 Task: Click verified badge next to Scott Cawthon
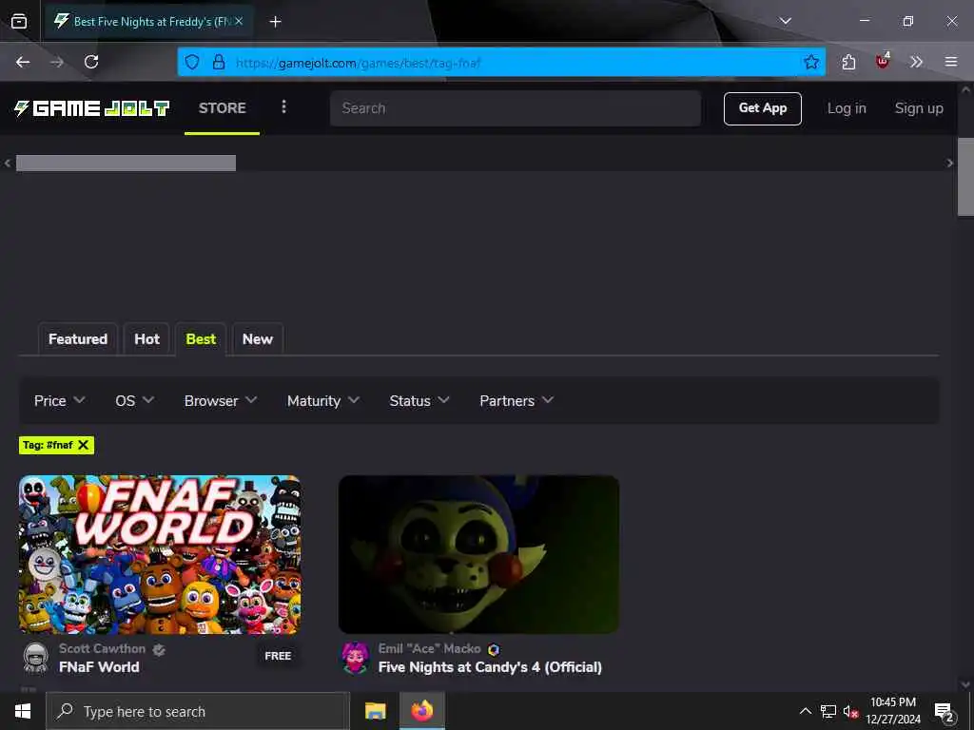tap(159, 650)
